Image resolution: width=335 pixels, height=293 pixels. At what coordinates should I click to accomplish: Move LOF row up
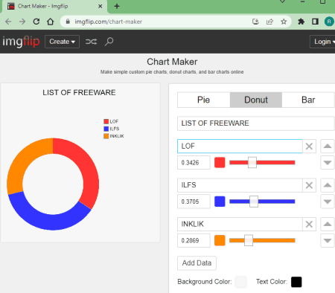[x=328, y=146]
